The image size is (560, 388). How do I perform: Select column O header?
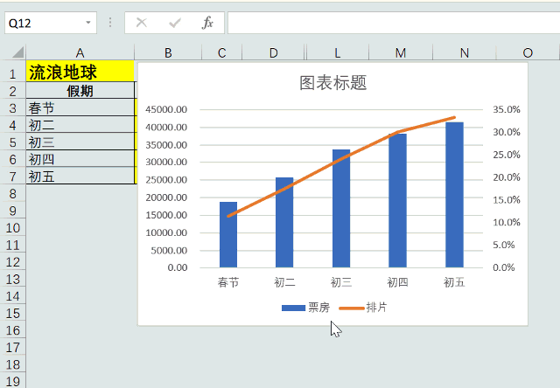pyautogui.click(x=528, y=52)
